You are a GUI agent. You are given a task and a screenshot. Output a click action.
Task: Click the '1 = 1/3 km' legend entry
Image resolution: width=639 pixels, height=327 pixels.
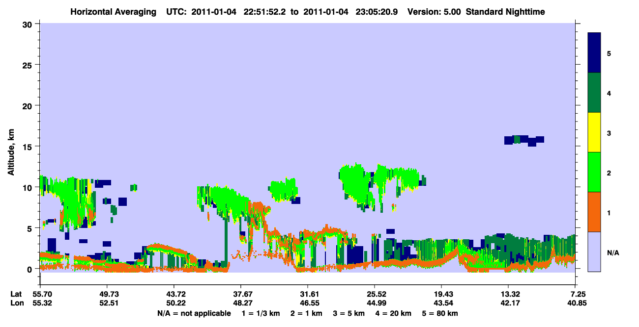coord(261,313)
